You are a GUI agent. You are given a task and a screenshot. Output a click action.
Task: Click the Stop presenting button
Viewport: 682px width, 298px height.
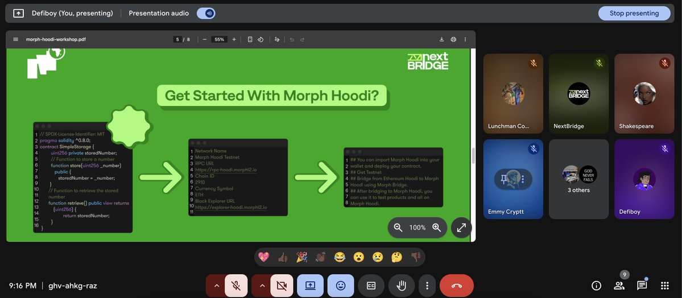[x=634, y=13]
